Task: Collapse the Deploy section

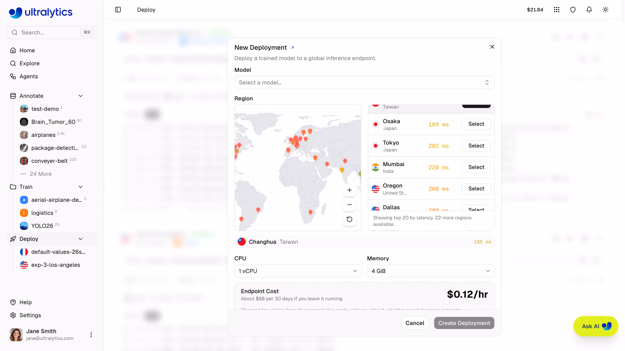Action: [x=81, y=239]
